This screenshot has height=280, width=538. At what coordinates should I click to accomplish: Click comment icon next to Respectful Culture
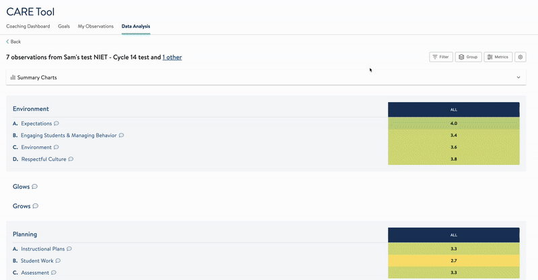[71, 160]
